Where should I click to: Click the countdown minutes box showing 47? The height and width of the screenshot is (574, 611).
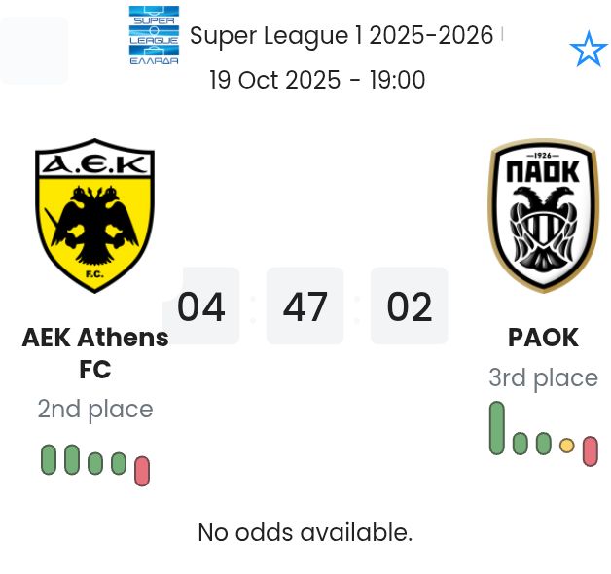tap(305, 306)
